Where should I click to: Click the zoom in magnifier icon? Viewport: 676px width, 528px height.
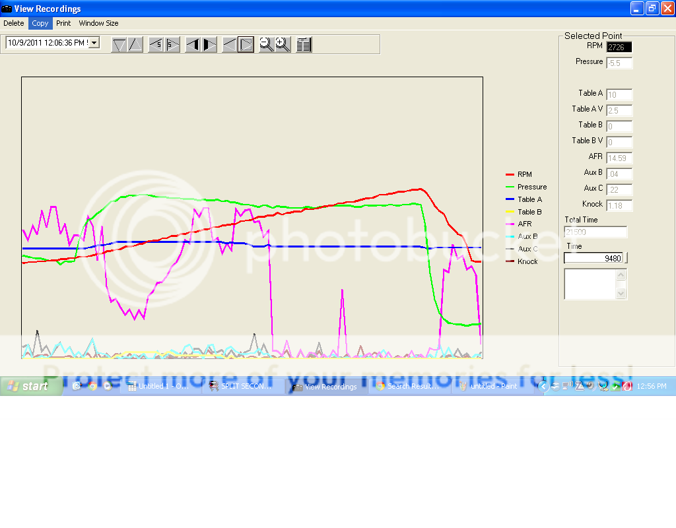(x=283, y=44)
